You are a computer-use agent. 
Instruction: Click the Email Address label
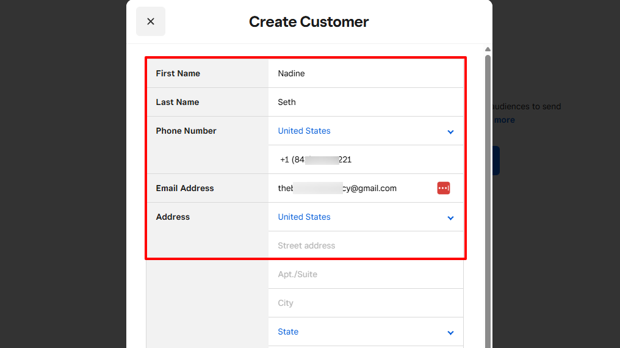click(185, 188)
